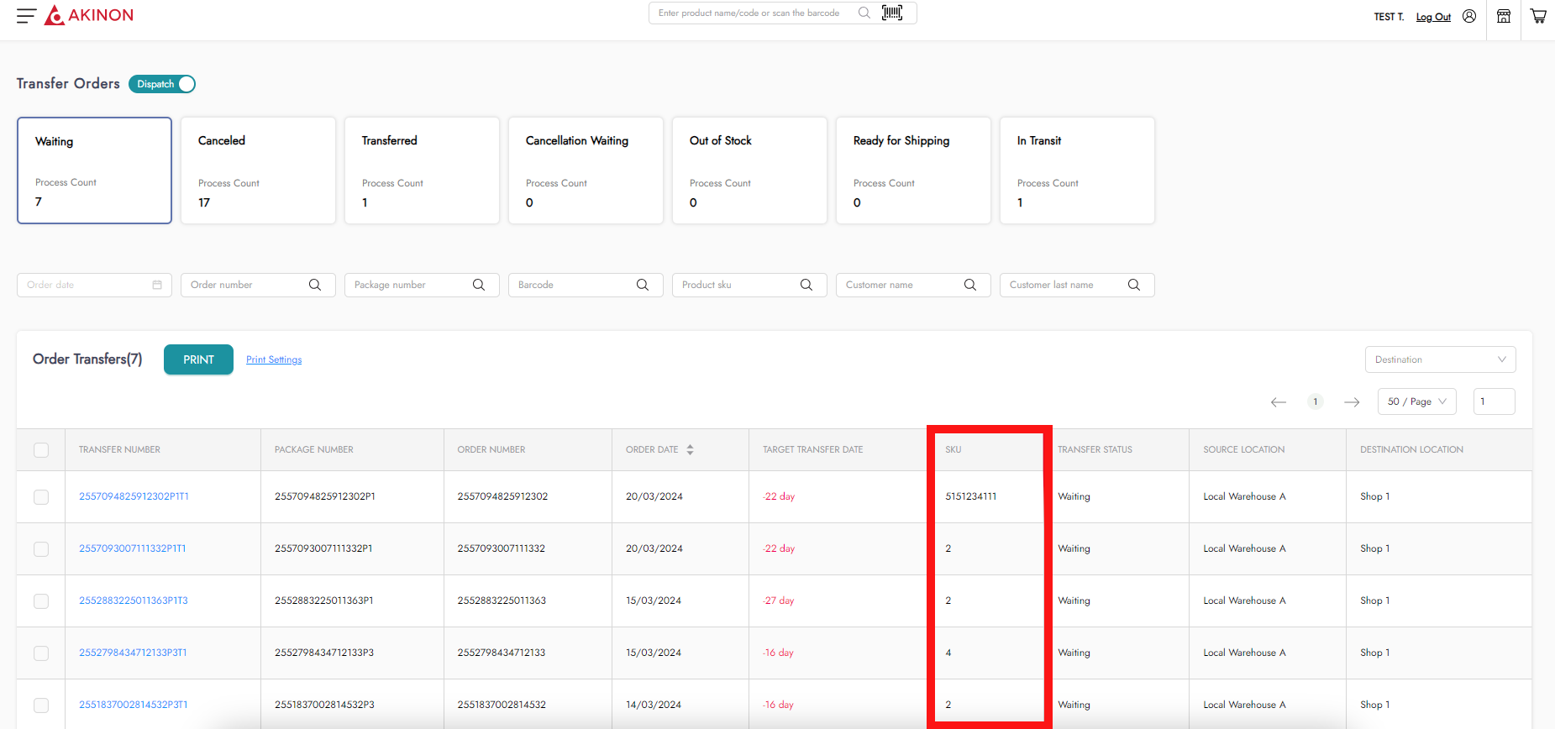Open the hamburger menu icon
The height and width of the screenshot is (729, 1555).
pyautogui.click(x=26, y=16)
